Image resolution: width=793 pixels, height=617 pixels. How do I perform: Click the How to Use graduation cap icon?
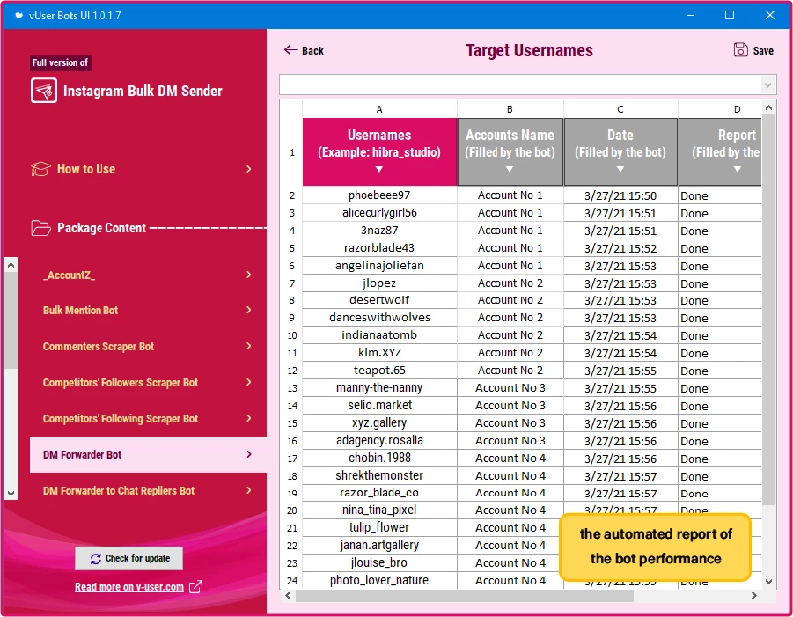pos(40,169)
